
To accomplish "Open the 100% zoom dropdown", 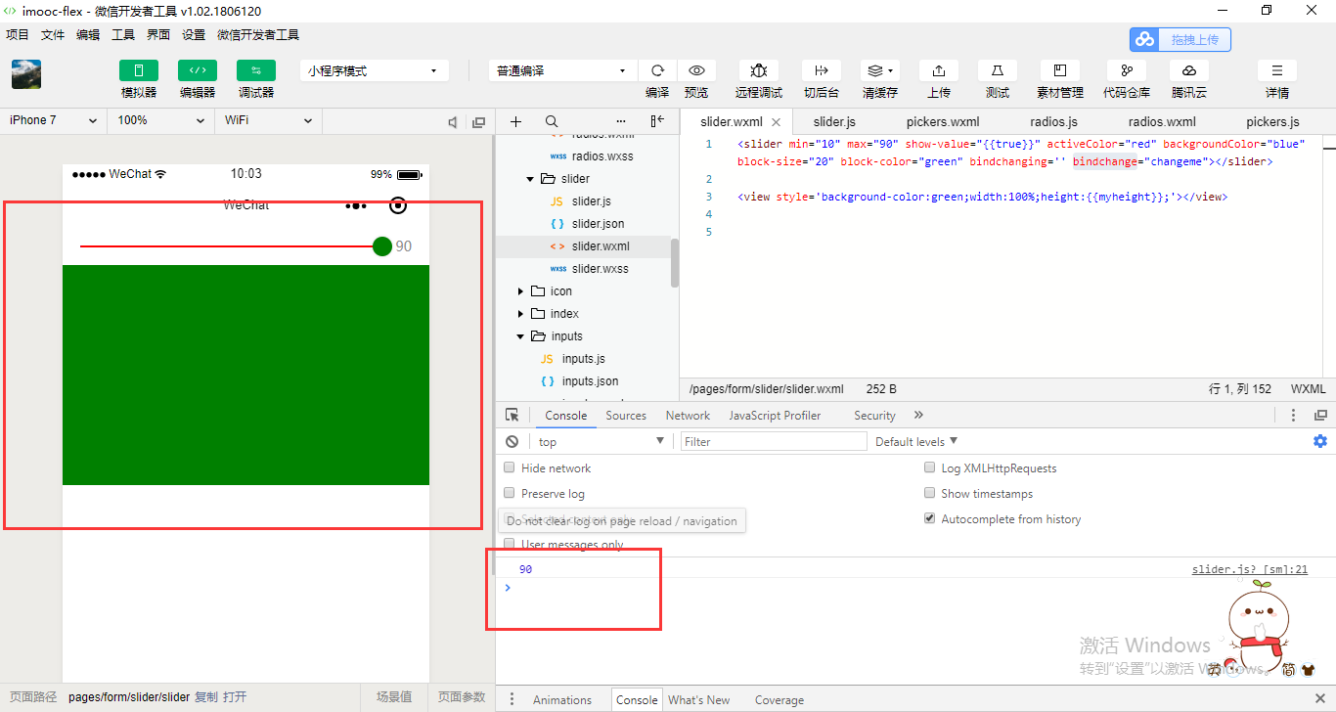I will pyautogui.click(x=161, y=120).
